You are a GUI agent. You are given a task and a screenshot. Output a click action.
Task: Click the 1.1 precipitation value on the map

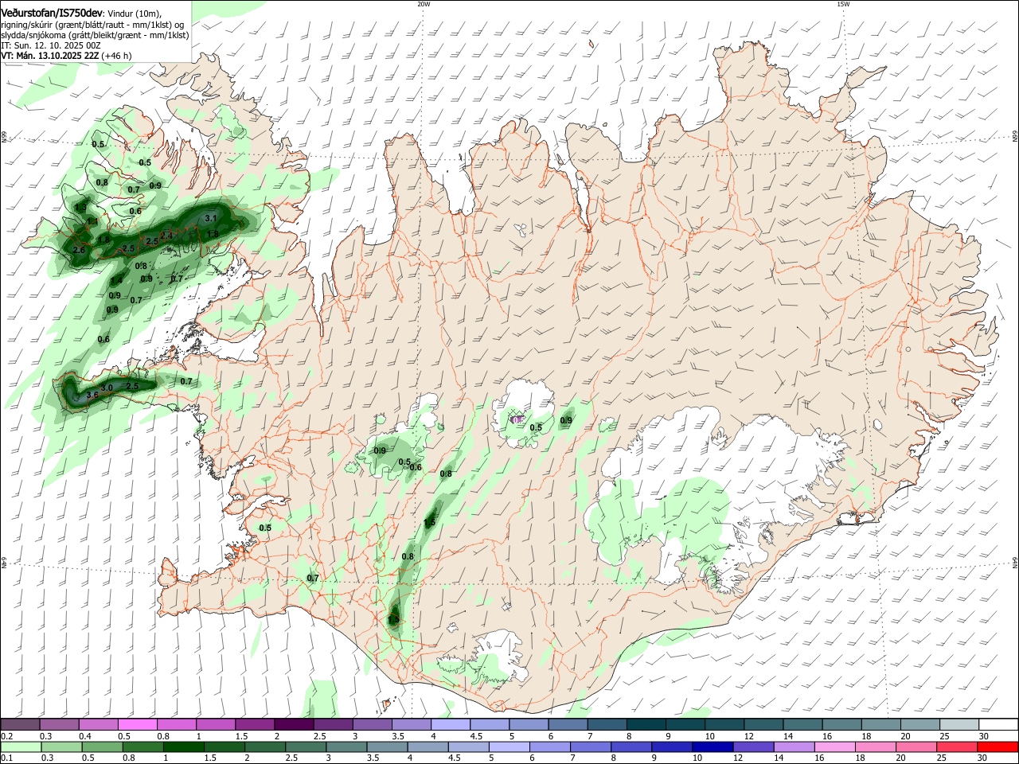(x=92, y=221)
